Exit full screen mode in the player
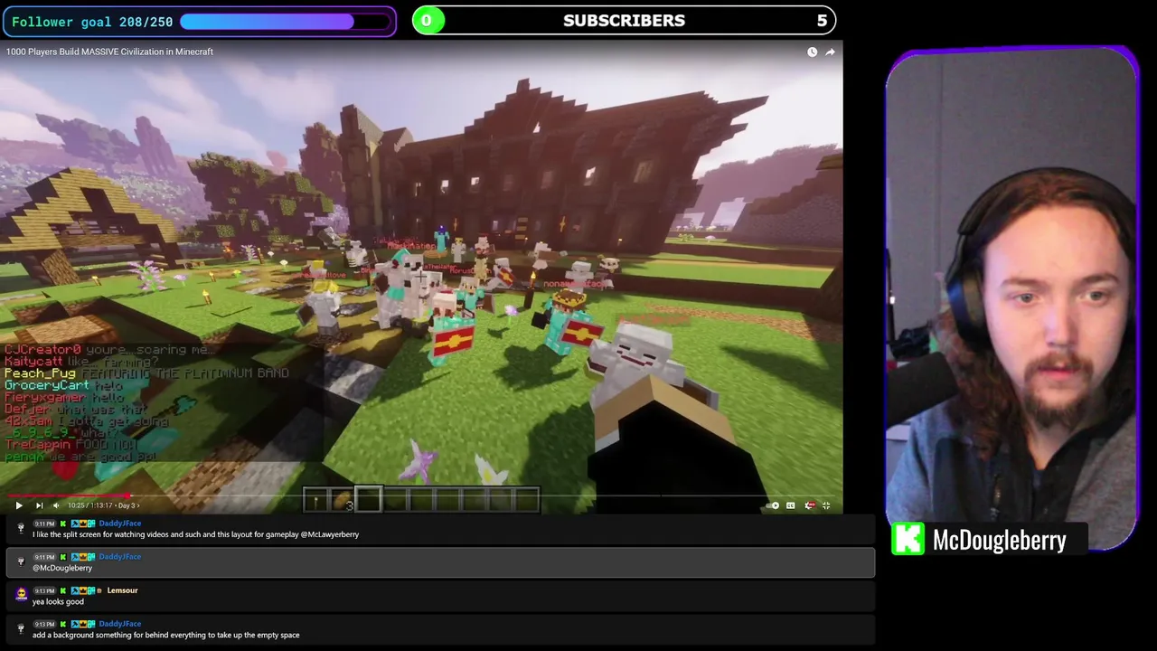The height and width of the screenshot is (651, 1157). (x=825, y=505)
